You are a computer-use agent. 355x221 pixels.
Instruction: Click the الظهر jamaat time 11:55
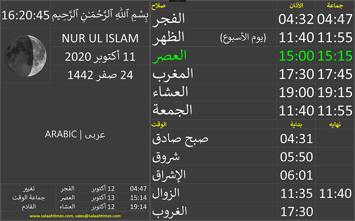(335, 38)
